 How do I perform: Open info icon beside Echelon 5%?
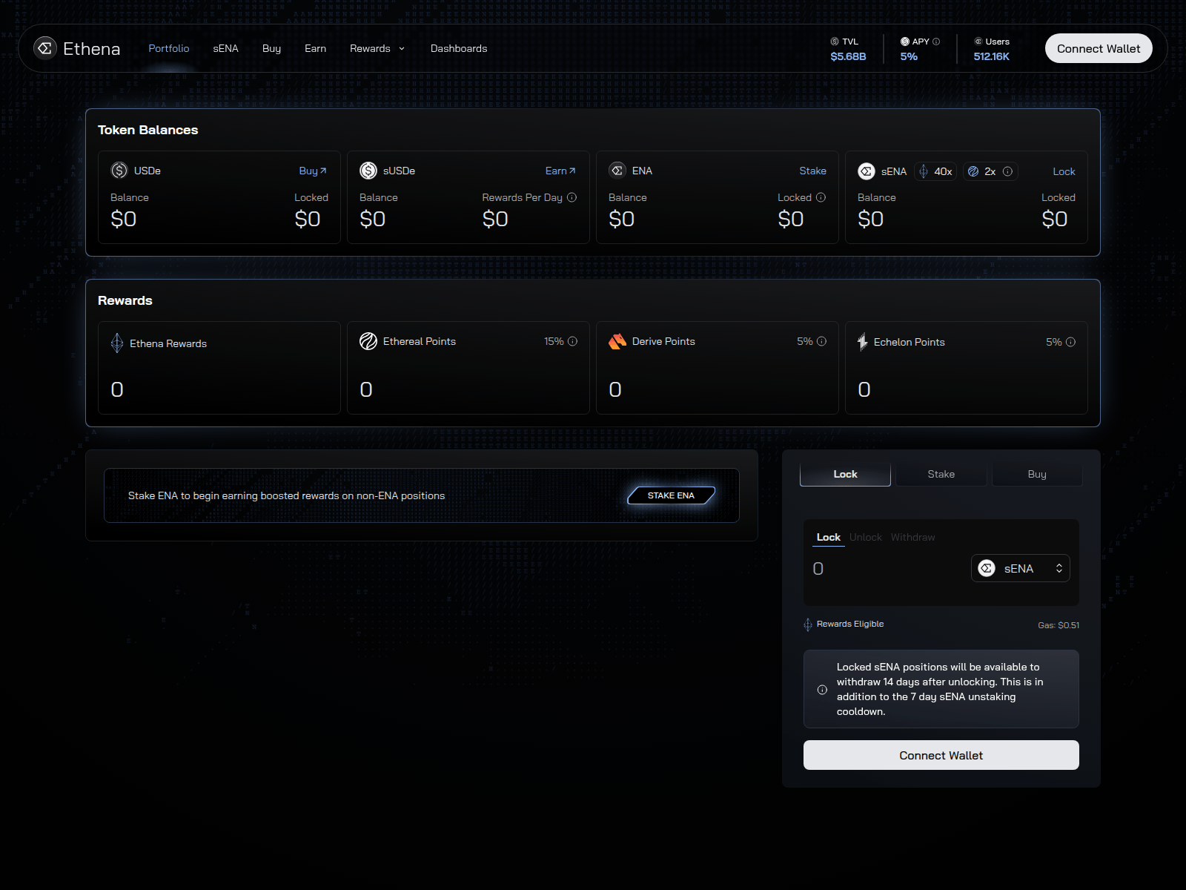click(x=1070, y=342)
